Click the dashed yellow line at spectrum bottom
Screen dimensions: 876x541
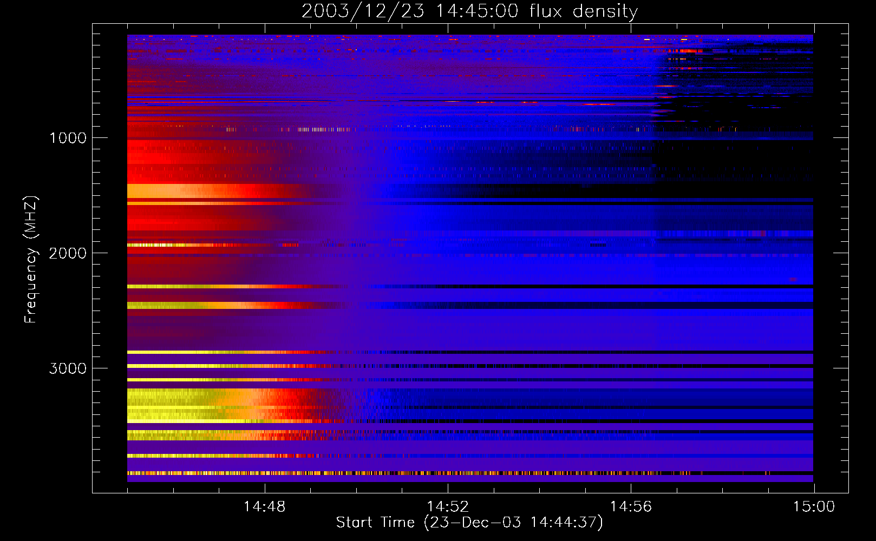tap(325, 473)
